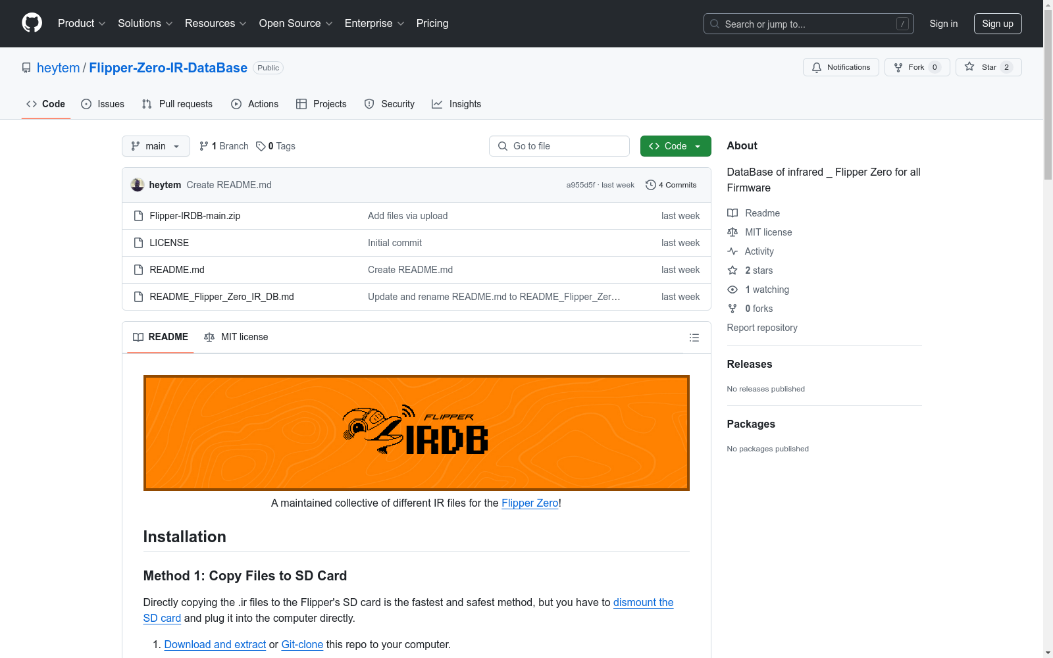Focus the Search or jump to field
The image size is (1053, 658).
(x=809, y=24)
